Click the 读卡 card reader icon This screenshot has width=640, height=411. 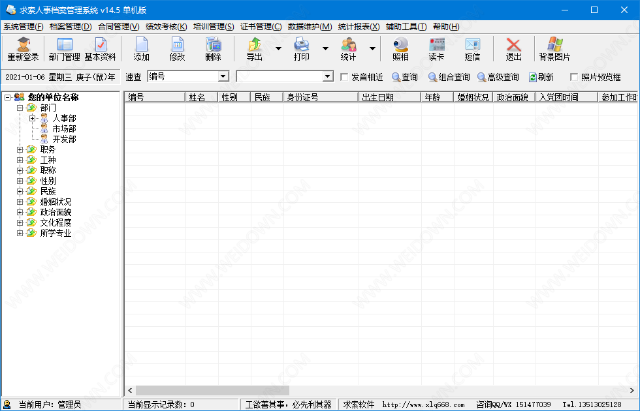click(x=436, y=49)
